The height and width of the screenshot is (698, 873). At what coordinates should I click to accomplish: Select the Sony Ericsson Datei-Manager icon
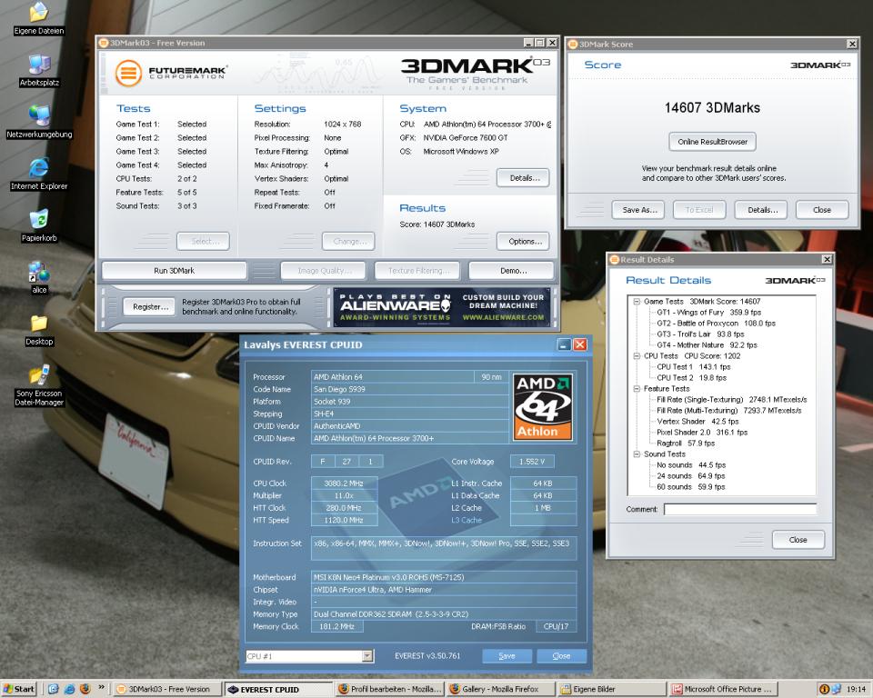pos(39,385)
